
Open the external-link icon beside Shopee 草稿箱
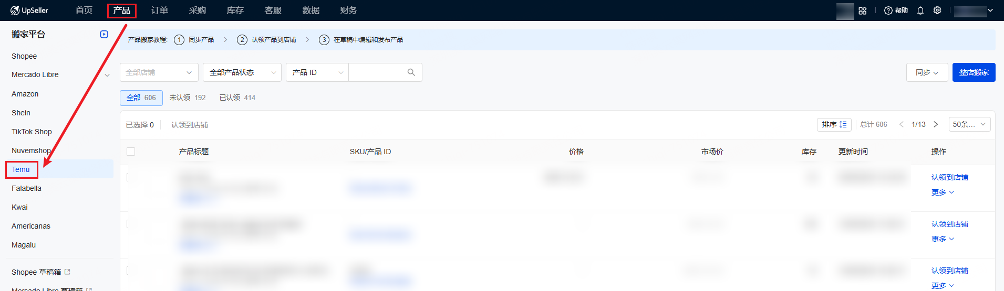pos(67,272)
